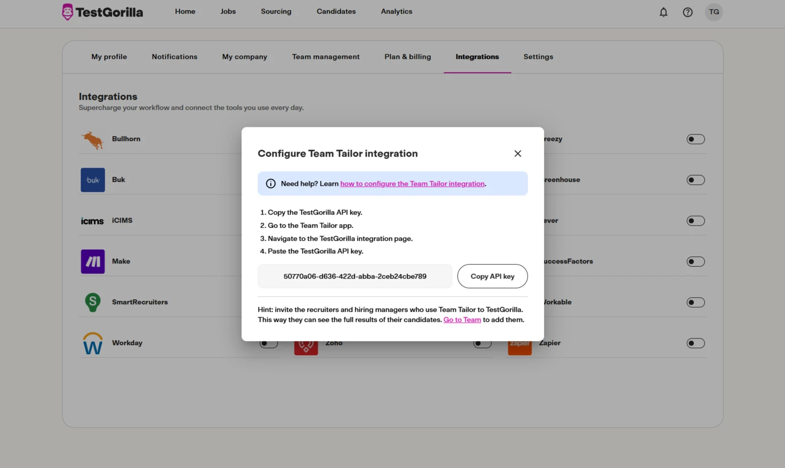Click the iCIMS logo icon

click(92, 221)
